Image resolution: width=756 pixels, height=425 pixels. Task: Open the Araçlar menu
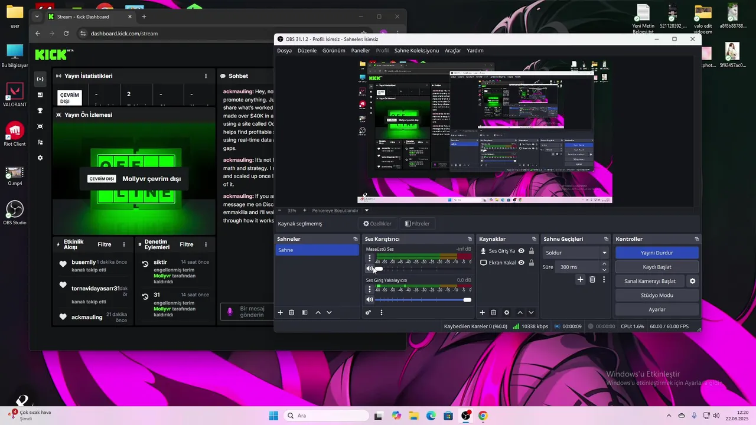pos(453,51)
